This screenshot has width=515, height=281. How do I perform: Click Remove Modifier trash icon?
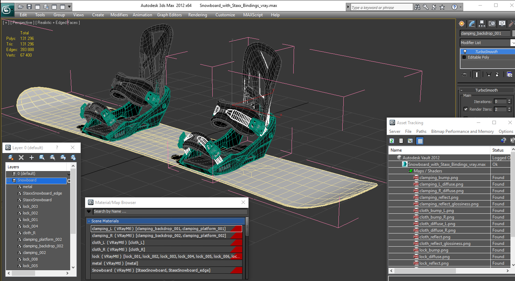497,74
